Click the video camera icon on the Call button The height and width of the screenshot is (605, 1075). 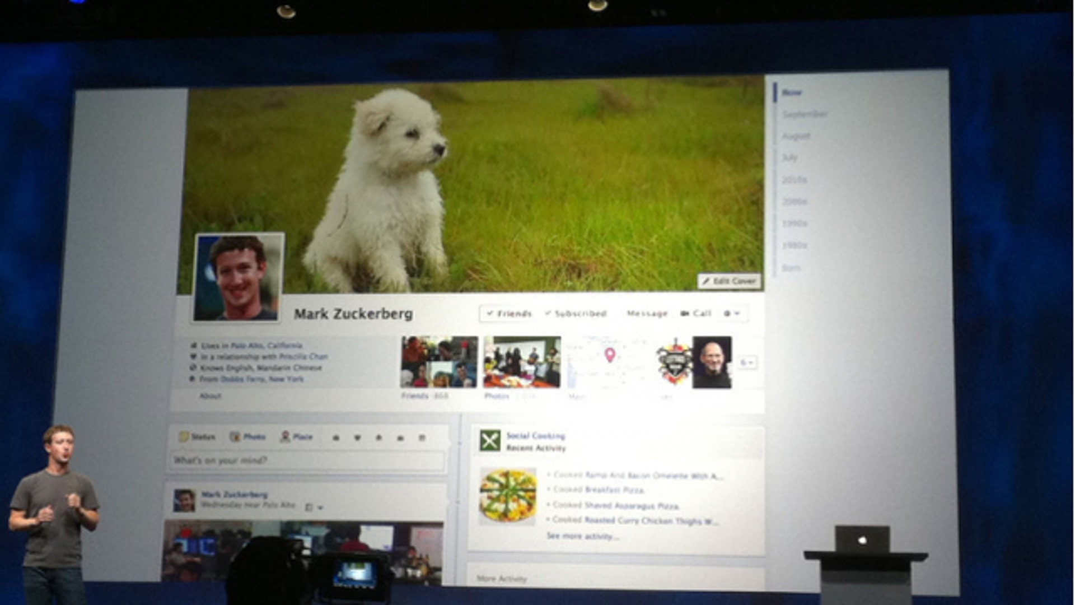pos(686,314)
